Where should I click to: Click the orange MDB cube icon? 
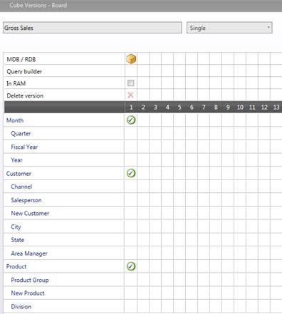pyautogui.click(x=131, y=59)
